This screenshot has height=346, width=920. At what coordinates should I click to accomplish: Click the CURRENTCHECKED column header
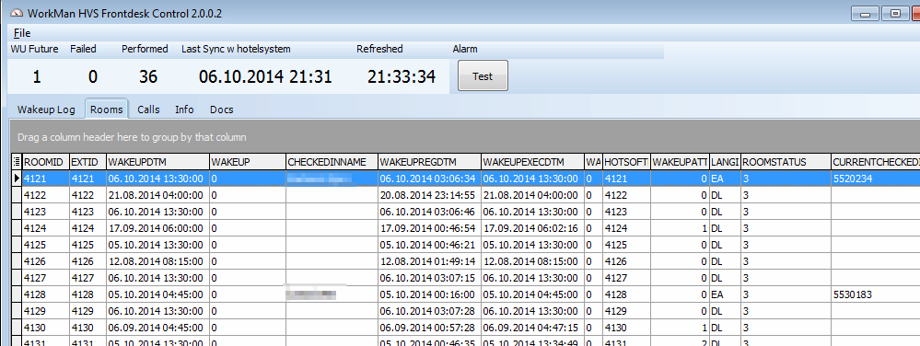(876, 162)
